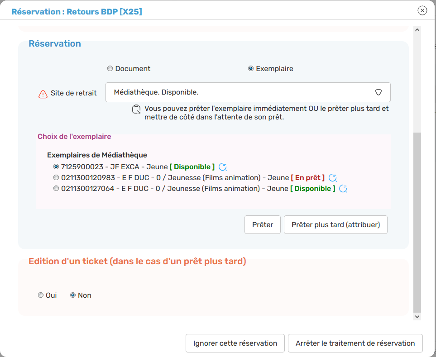Open the Site de retrait dropdown arrow
Image resolution: width=436 pixels, height=357 pixels.
tap(379, 92)
